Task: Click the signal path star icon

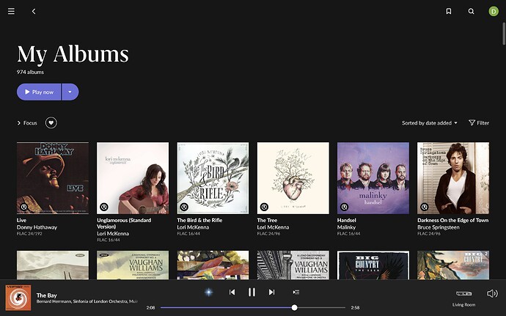Action: (209, 292)
